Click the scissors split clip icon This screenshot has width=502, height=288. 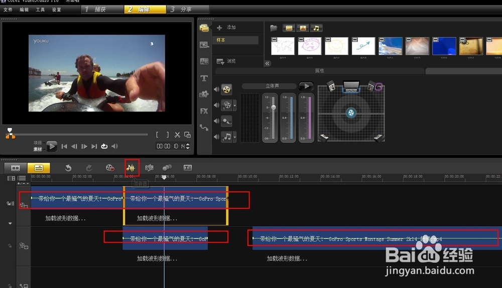pos(177,135)
